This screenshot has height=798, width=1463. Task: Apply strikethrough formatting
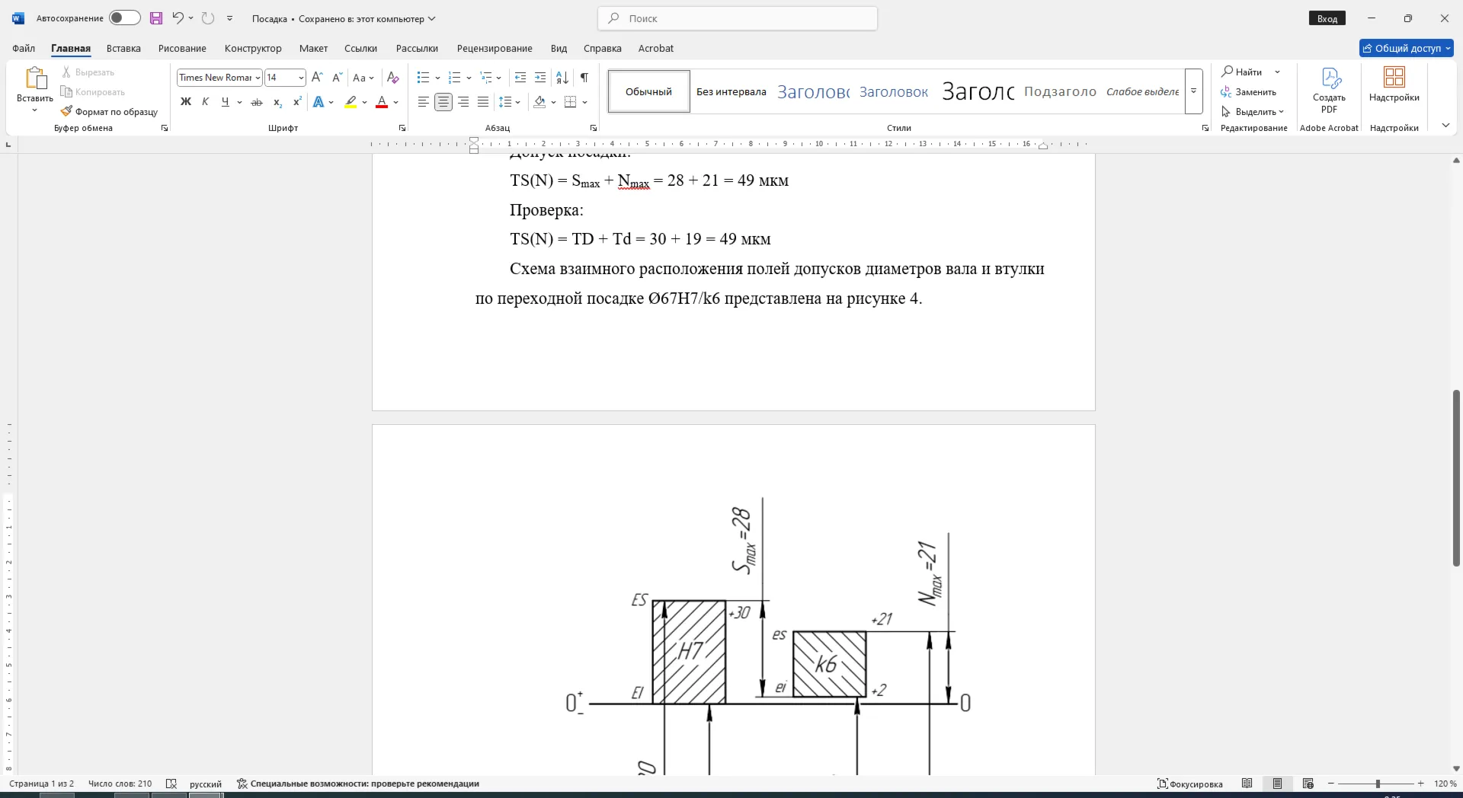pos(257,102)
